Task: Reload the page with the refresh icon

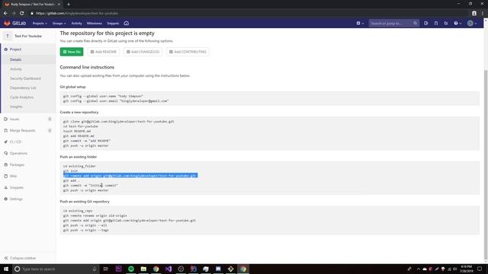Action: click(x=22, y=14)
